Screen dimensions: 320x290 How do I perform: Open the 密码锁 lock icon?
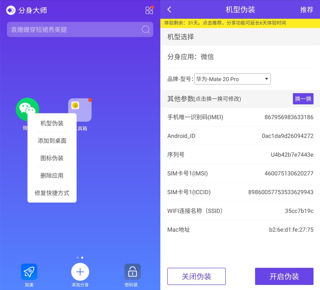132,272
